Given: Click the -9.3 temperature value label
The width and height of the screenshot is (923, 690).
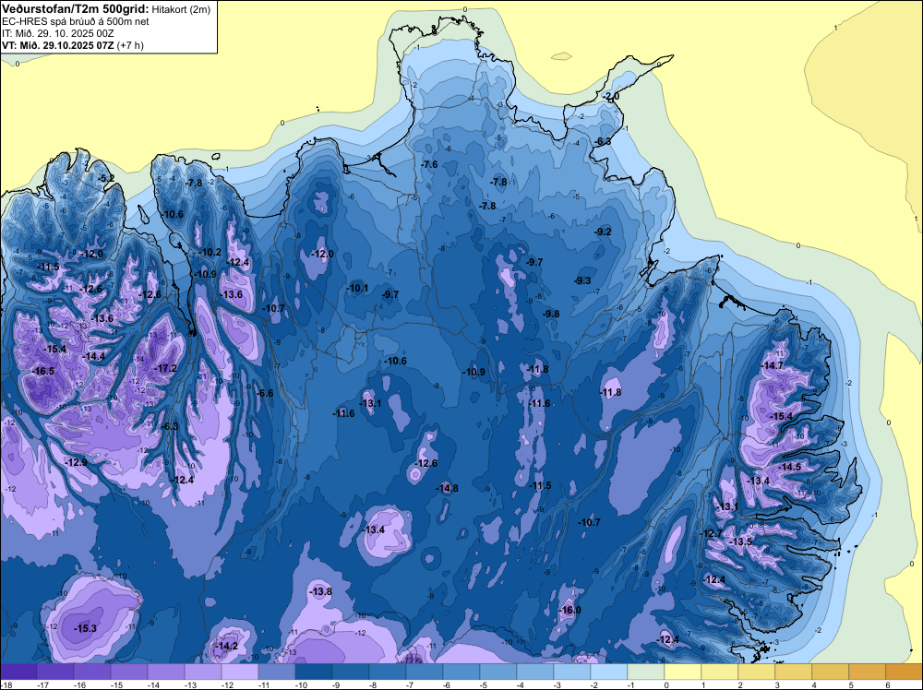Looking at the screenshot, I should [582, 280].
